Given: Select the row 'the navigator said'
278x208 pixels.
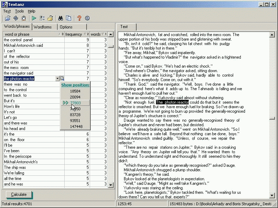Looking at the screenshot, I should (x=55, y=73).
